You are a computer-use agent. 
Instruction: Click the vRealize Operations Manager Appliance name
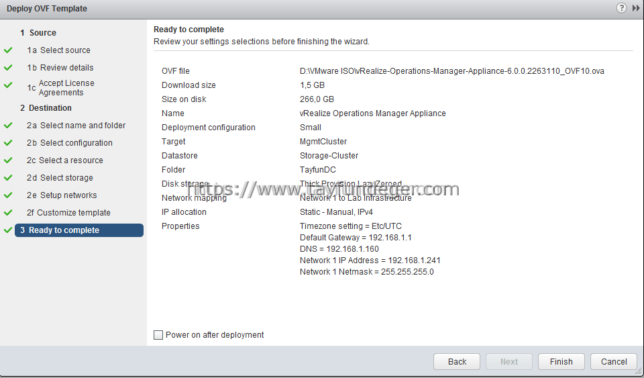click(372, 113)
